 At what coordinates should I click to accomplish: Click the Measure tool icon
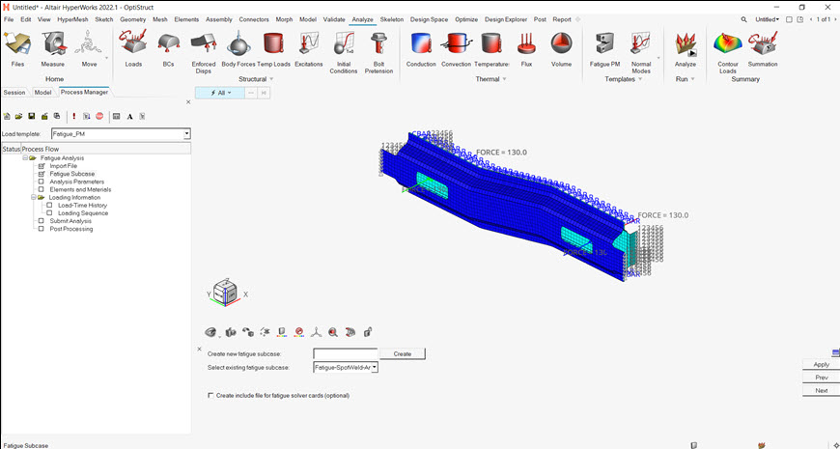pos(53,46)
